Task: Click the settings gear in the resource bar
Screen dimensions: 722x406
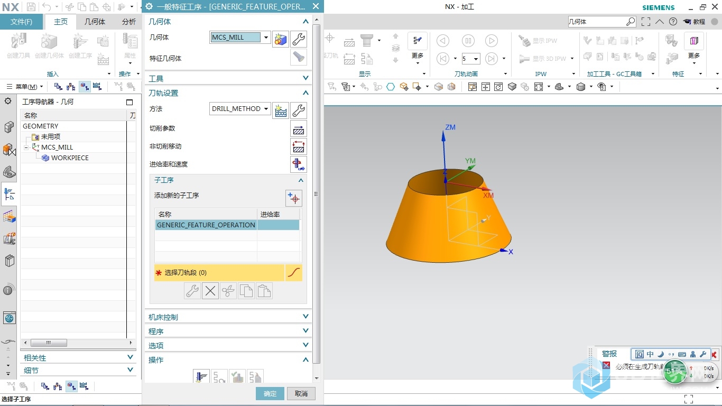Action: 8,101
